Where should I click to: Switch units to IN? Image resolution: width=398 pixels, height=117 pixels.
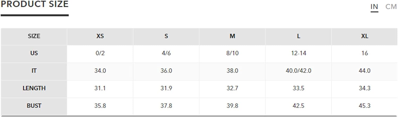374,7
